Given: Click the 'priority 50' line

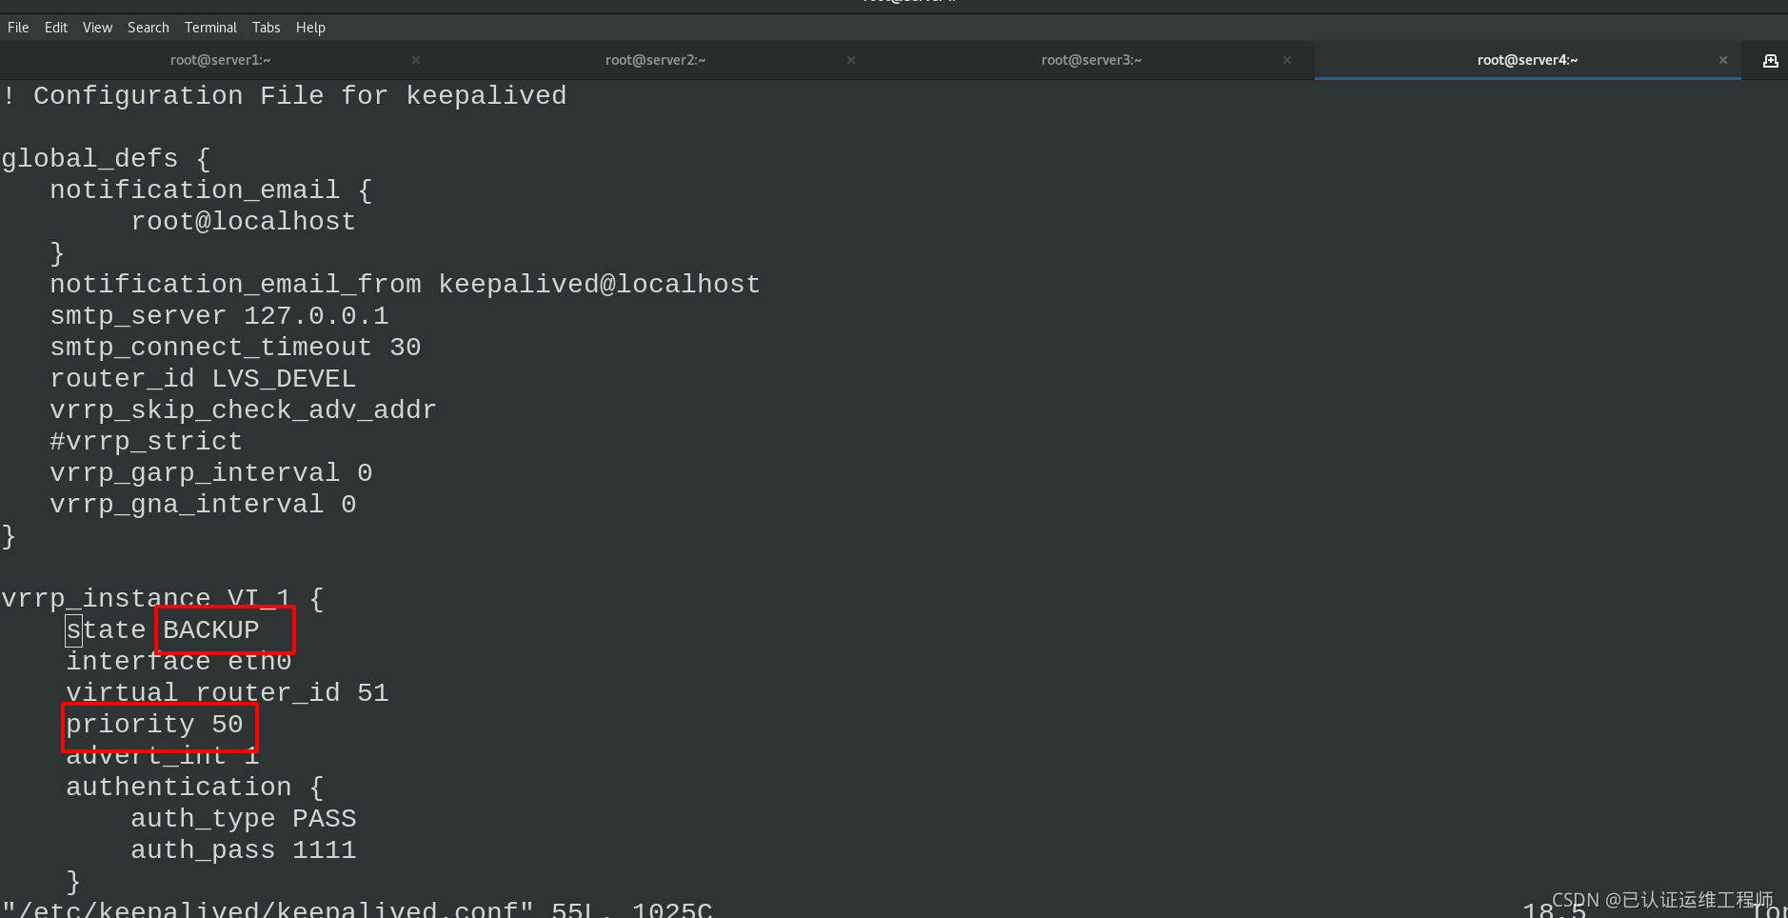Looking at the screenshot, I should click(x=154, y=725).
